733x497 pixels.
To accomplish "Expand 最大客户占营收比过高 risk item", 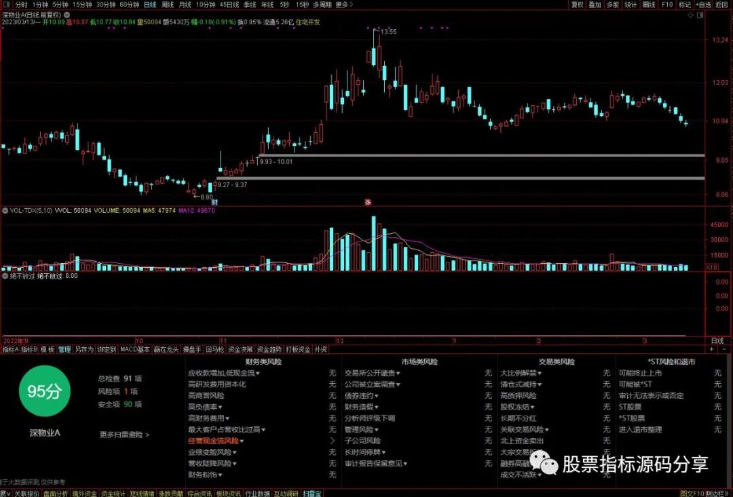I will [x=227, y=430].
